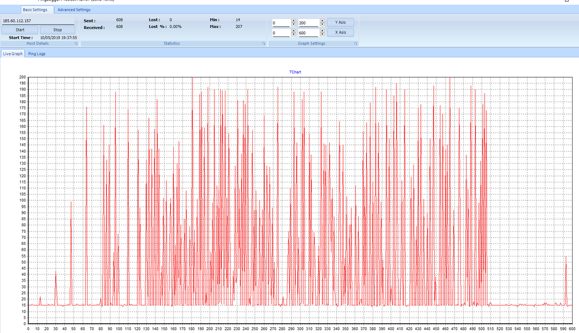This screenshot has width=579, height=333.
Task: Increase the X axis maximum of 600
Action: [322, 31]
